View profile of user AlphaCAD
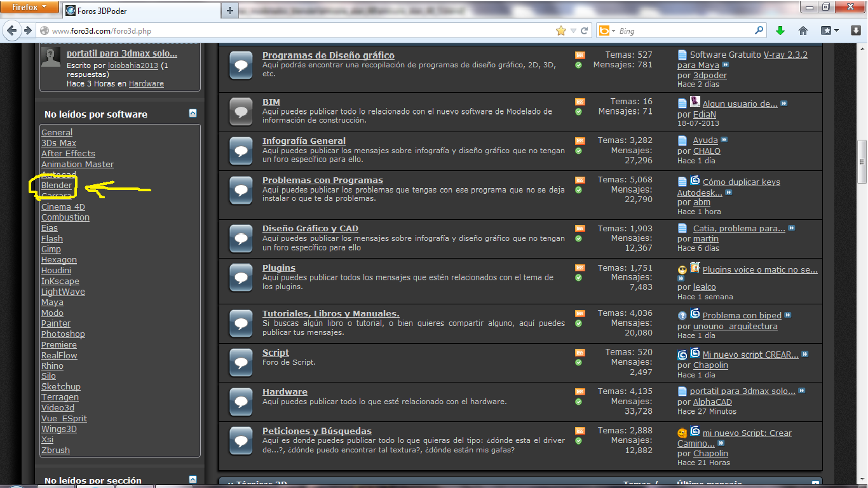868x488 pixels. pyautogui.click(x=712, y=402)
